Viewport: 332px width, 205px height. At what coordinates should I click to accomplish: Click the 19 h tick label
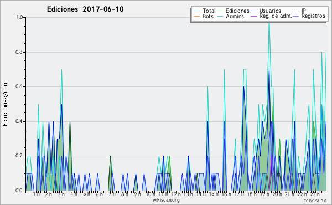tap(264, 194)
